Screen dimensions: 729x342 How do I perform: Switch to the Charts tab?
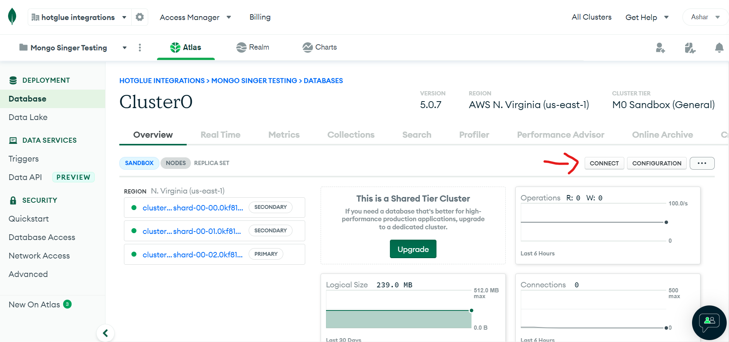(x=319, y=47)
